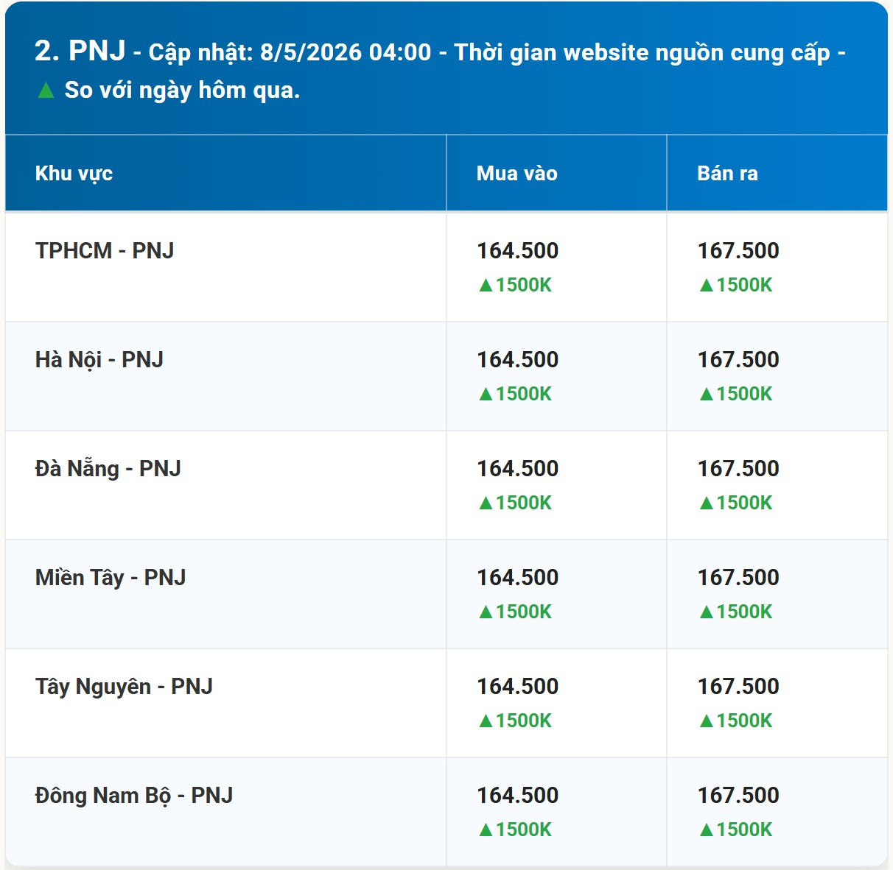Screen dimensions: 893x870
Task: Click the '2. PNJ' heading title
Action: click(x=80, y=51)
